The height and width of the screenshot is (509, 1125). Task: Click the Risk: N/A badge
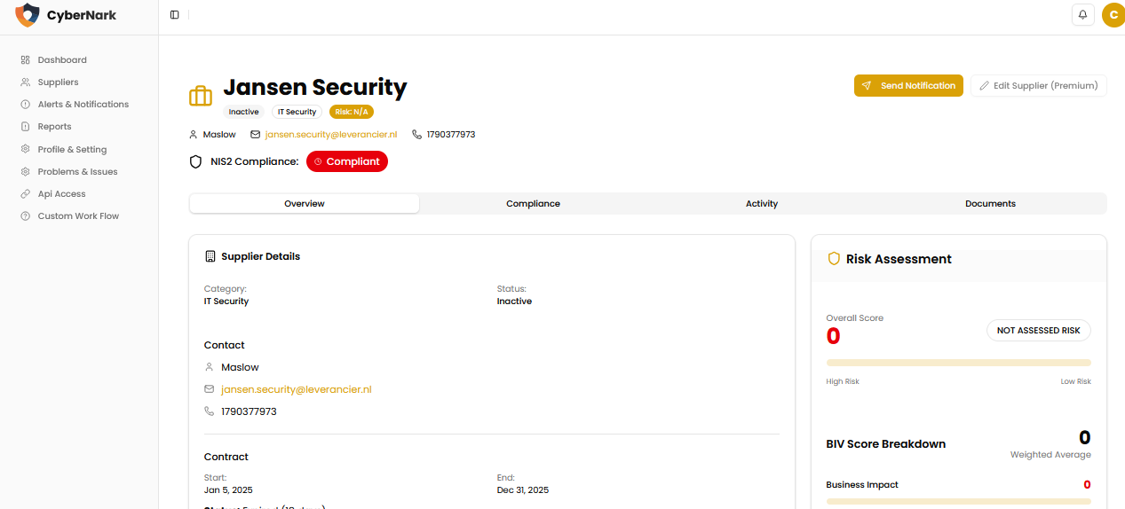point(352,112)
